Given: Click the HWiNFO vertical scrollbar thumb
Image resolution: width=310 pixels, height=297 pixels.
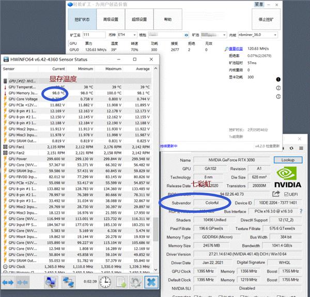Looking at the screenshot, I should pos(156,229).
